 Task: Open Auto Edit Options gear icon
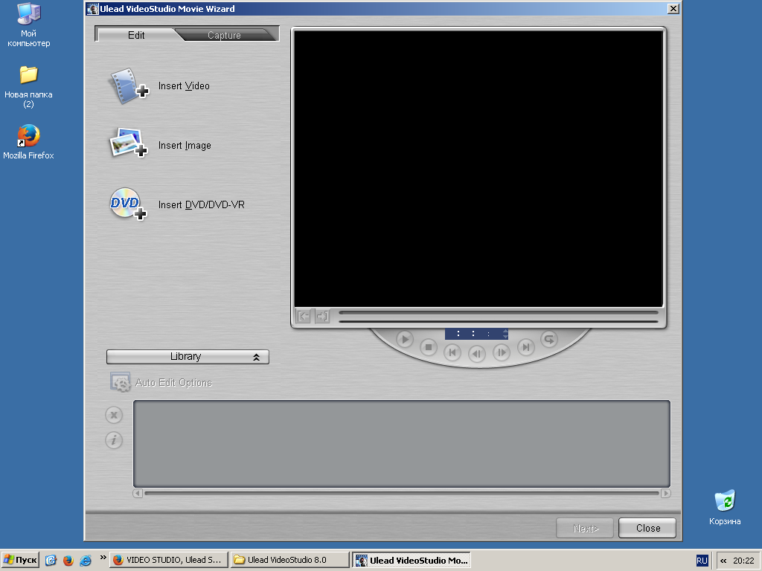pos(121,382)
